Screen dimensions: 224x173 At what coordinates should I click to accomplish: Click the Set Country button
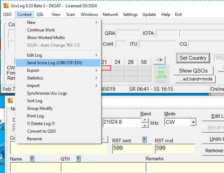click(x=193, y=58)
